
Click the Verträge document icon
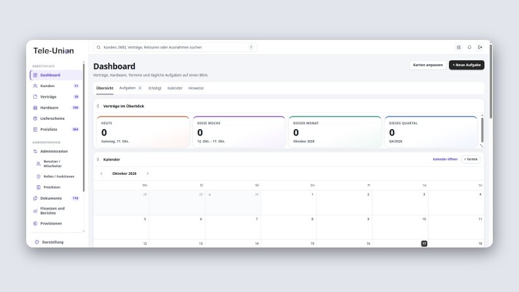(x=35, y=97)
